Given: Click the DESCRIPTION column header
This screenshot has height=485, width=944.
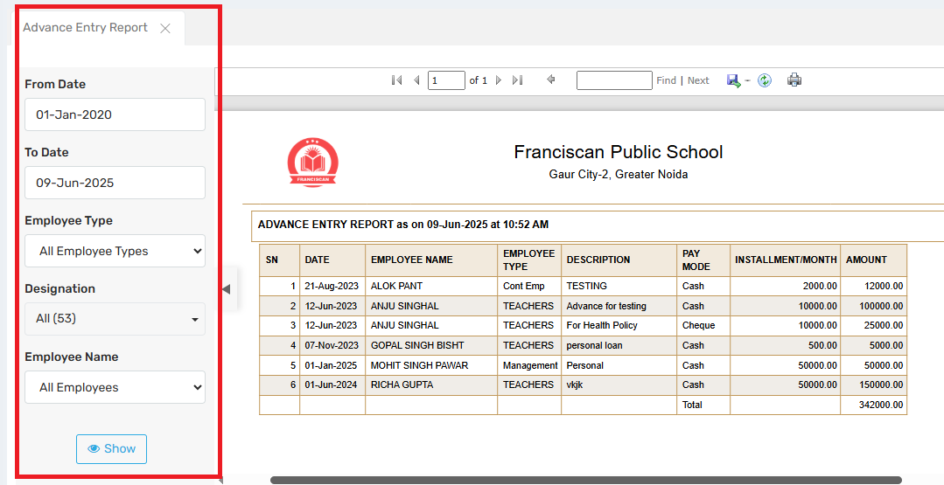Looking at the screenshot, I should (x=619, y=260).
